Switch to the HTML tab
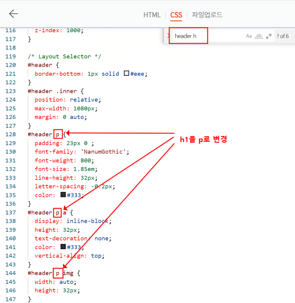This screenshot has height=303, width=295. 152,15
